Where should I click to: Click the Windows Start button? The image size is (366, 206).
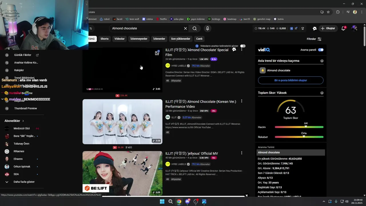pyautogui.click(x=162, y=201)
